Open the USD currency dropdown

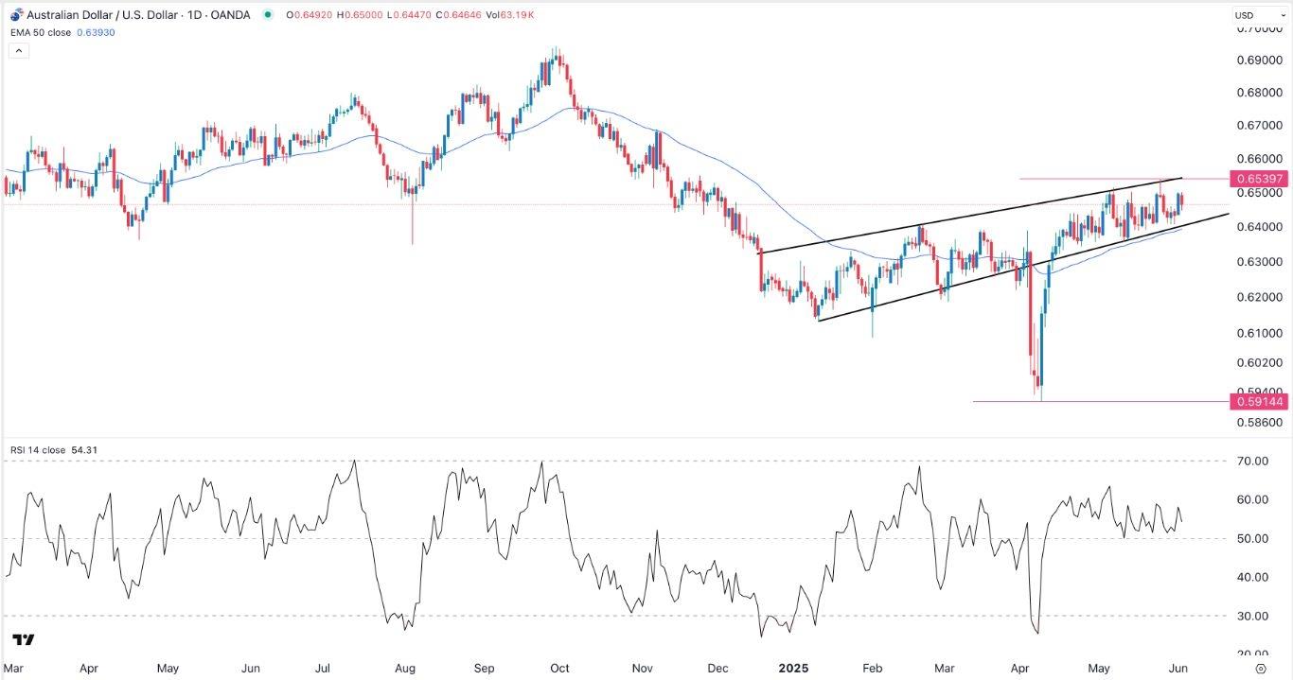[1257, 15]
